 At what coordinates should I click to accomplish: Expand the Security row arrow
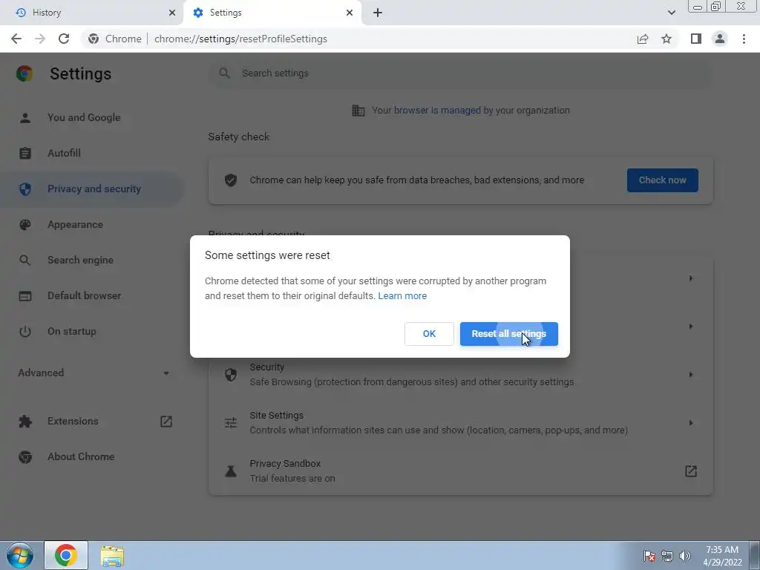coord(691,375)
